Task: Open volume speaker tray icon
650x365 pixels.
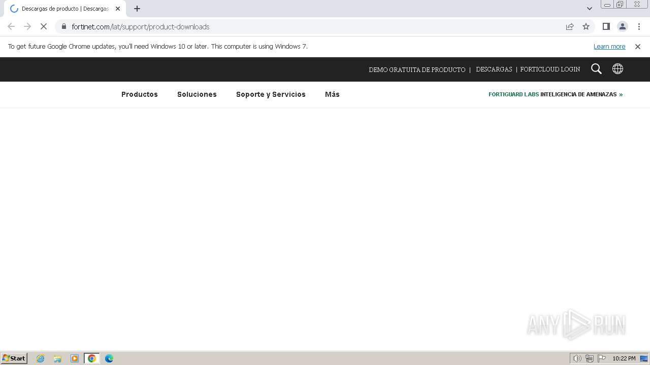Action: tap(577, 358)
